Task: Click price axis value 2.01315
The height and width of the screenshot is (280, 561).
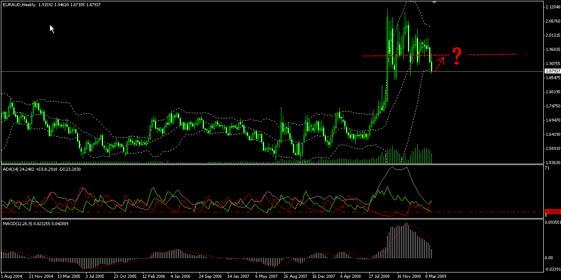Action: tap(553, 35)
